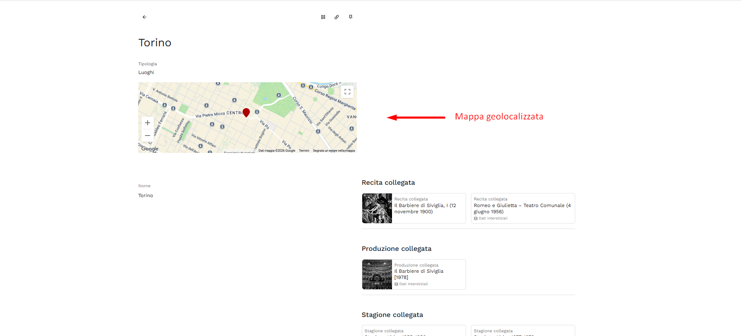Select the Torino page title
Screen dimensions: 741x336
tap(155, 43)
